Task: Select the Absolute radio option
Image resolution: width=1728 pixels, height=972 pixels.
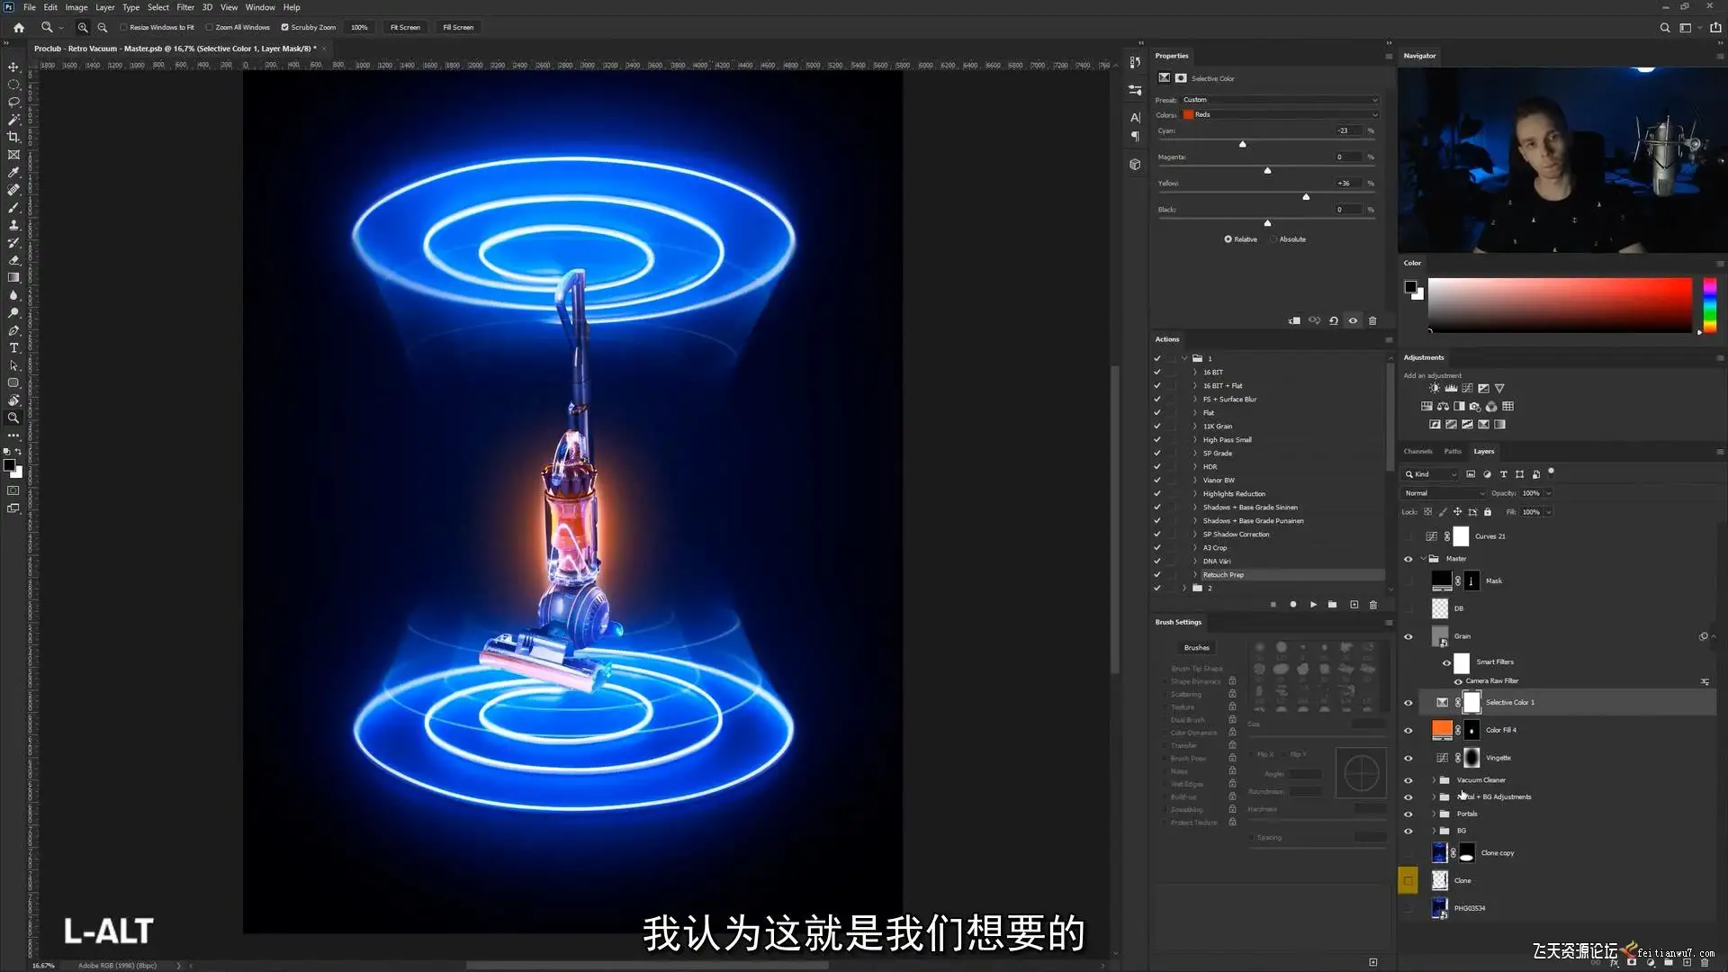Action: point(1273,239)
